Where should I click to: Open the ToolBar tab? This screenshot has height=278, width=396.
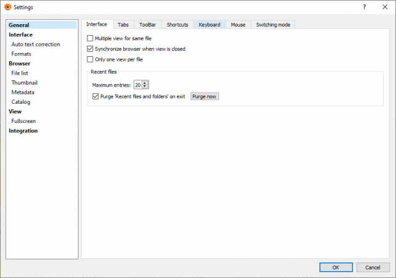(147, 25)
